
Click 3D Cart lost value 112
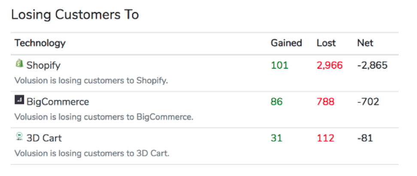coord(325,138)
